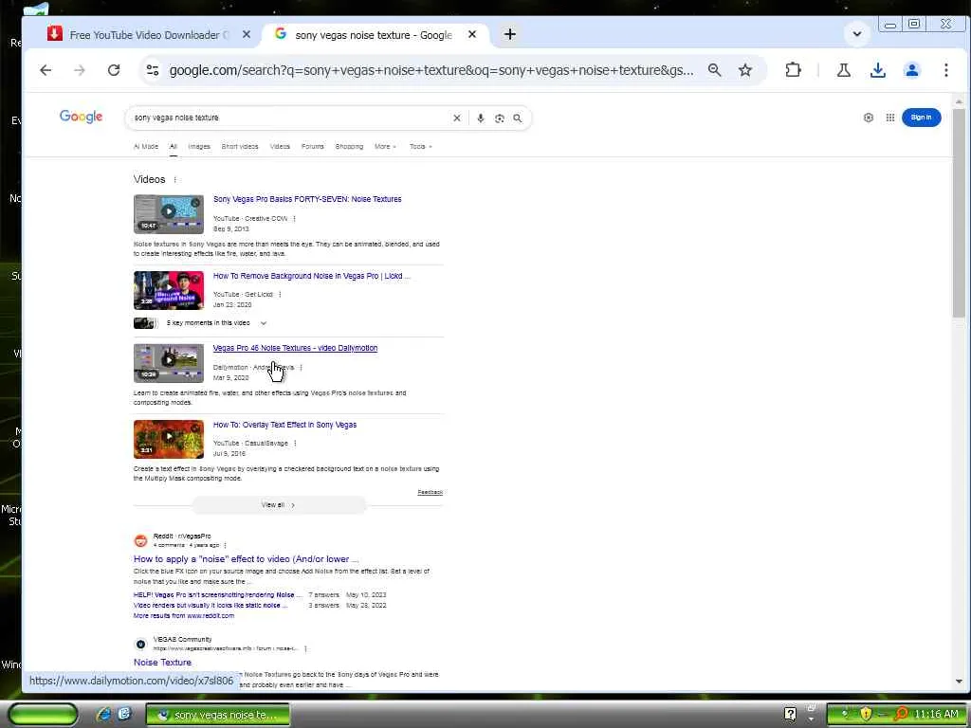971x728 pixels.
Task: Open the green Start button on taskbar
Action: [43, 715]
